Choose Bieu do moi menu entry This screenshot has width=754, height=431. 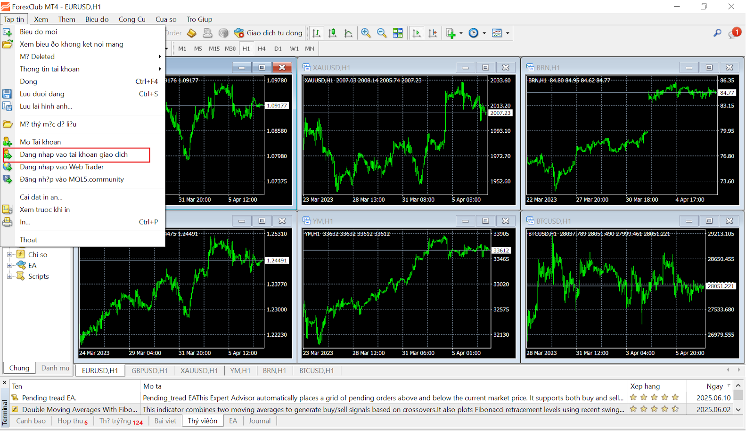pyautogui.click(x=83, y=32)
